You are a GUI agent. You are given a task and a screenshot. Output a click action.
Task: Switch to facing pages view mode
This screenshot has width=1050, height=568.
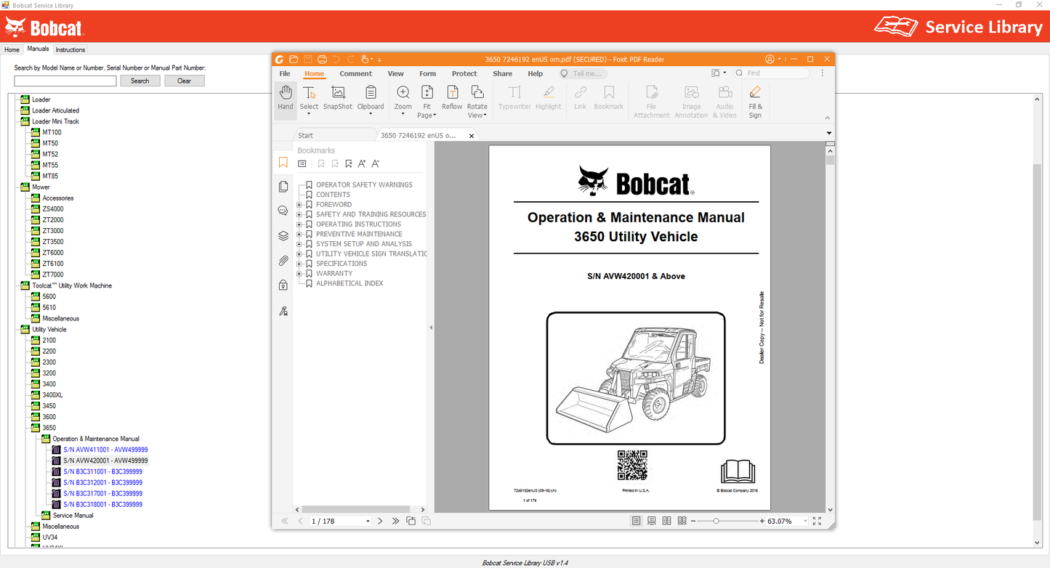tap(667, 521)
